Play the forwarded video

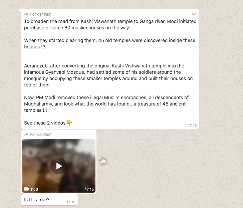pos(59,166)
